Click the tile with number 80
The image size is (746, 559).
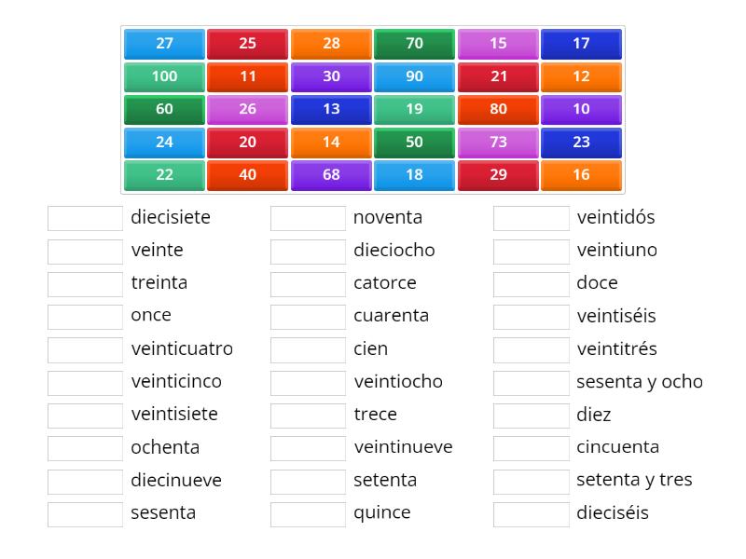(x=498, y=108)
